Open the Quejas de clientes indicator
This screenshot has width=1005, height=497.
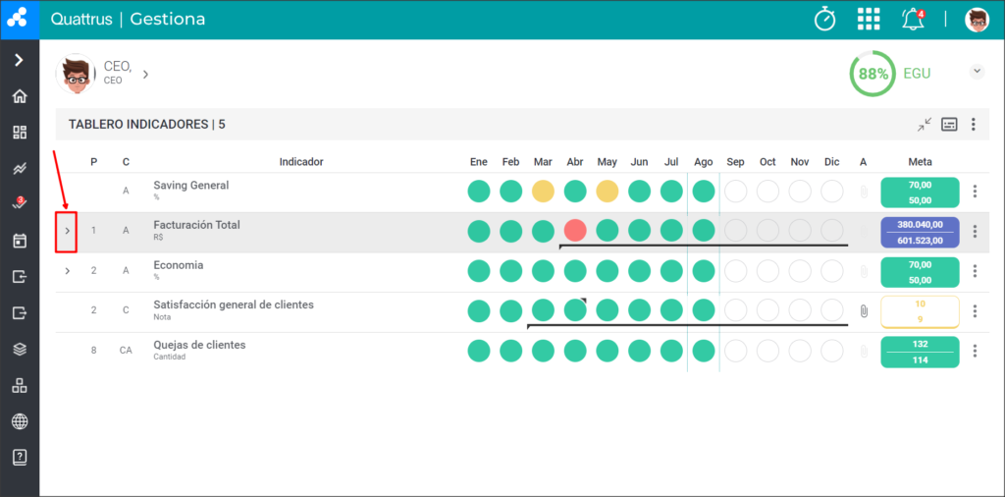tap(199, 345)
